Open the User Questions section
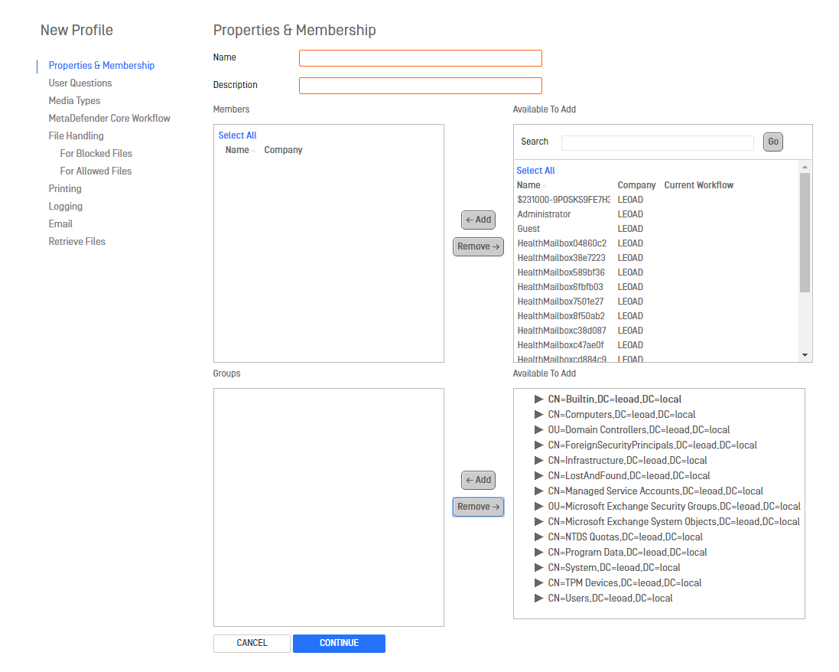This screenshot has height=672, width=839. 80,83
